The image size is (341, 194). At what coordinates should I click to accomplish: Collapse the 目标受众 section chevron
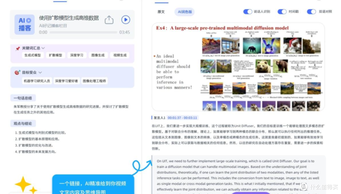[x=40, y=72]
